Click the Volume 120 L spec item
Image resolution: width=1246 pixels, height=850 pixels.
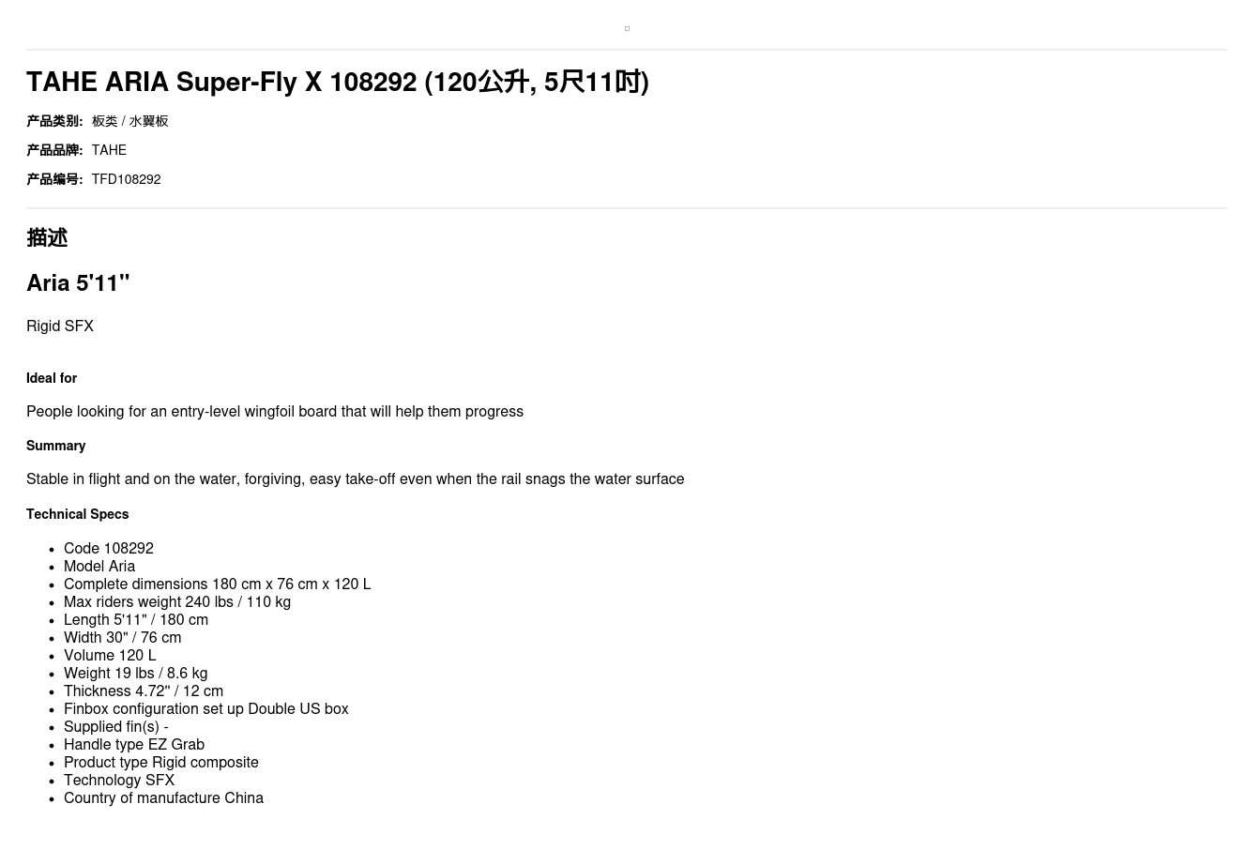(110, 656)
